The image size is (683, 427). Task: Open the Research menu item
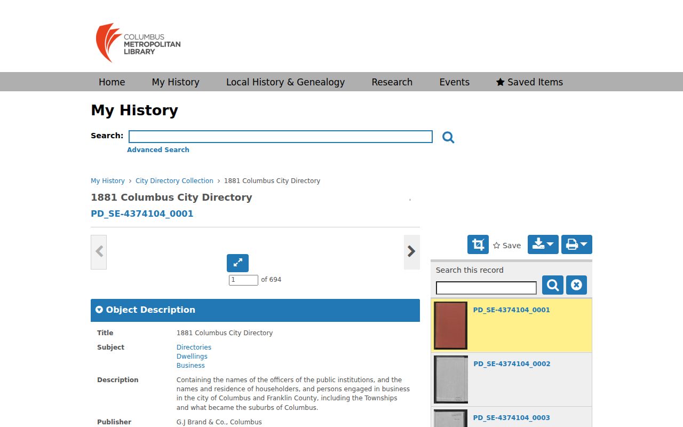[392, 82]
